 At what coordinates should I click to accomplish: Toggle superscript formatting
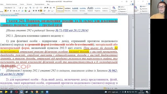coord(19,11)
